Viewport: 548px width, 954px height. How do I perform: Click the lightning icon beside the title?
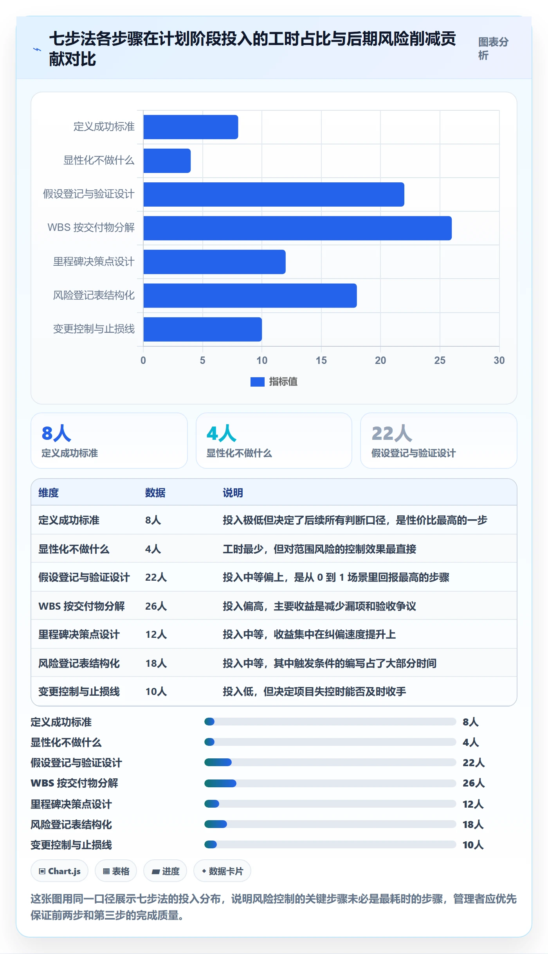click(37, 50)
